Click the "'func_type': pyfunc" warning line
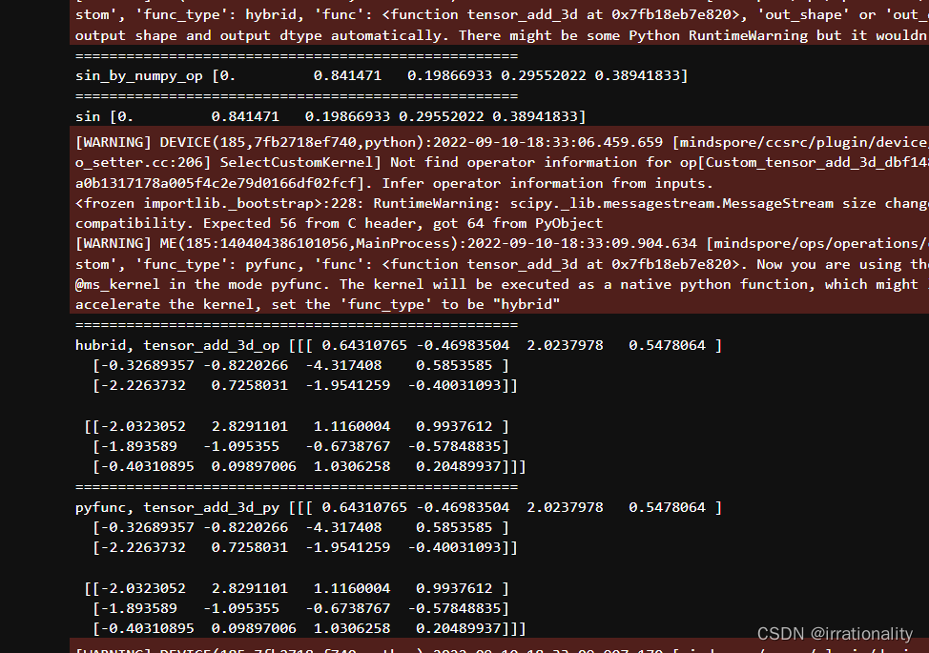929x653 pixels. (x=502, y=265)
